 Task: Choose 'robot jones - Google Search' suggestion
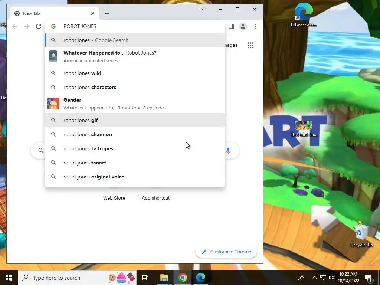point(135,40)
